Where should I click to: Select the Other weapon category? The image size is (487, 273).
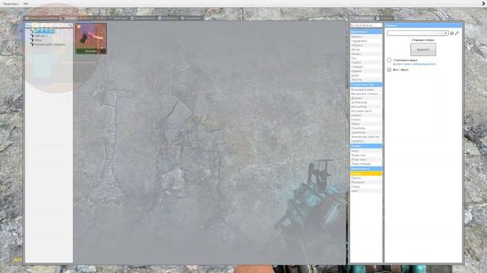click(x=38, y=40)
